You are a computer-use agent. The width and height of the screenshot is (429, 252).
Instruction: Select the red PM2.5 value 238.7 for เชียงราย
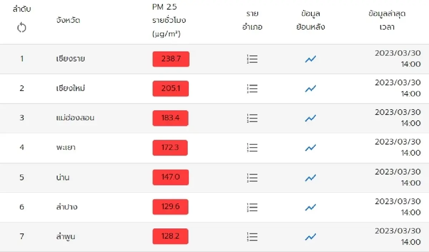point(171,59)
